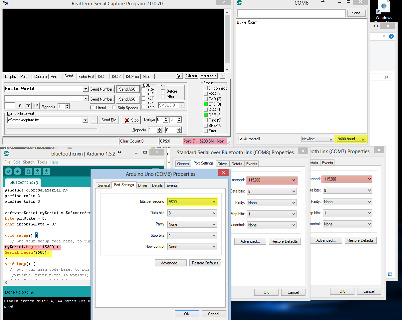402x320 pixels.
Task: Toggle the BREAK status indicator
Action: tap(206, 126)
